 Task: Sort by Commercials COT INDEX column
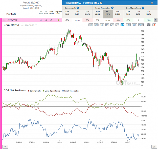click(87, 13)
